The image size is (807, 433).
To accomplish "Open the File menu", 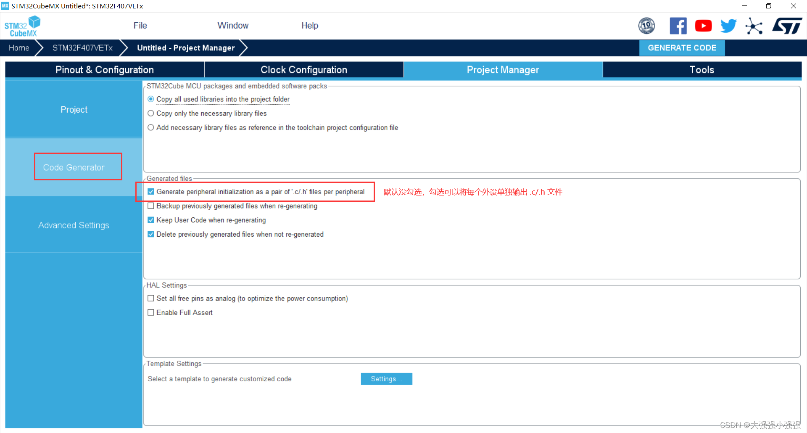I will 140,26.
